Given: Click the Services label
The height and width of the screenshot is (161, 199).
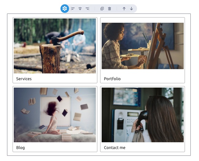Looking at the screenshot, I should (24, 79).
